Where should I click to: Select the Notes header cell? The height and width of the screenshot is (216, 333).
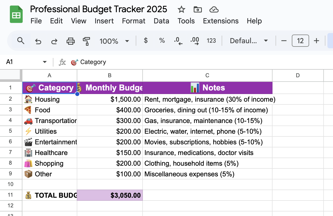pos(207,88)
